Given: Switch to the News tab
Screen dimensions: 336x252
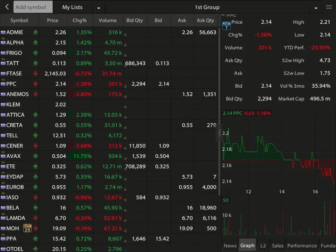Looking at the screenshot, I should click(x=230, y=245).
